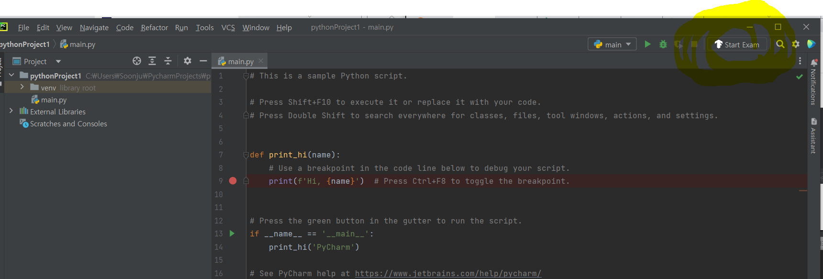Open the Navigate menu
The height and width of the screenshot is (279, 823).
(x=94, y=28)
